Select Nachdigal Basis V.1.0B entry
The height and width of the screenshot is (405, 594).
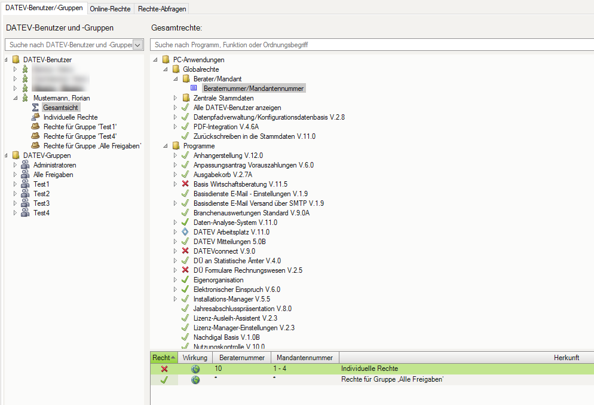point(226,337)
